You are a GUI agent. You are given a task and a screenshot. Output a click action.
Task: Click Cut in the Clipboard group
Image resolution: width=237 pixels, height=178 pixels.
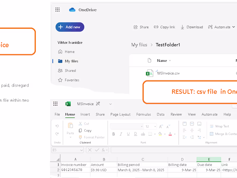click(84, 124)
